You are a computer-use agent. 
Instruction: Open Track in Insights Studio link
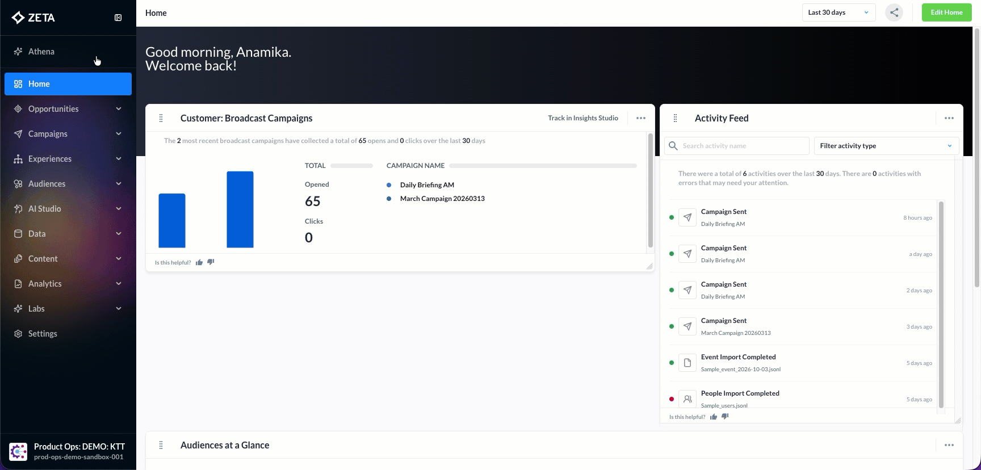tap(582, 118)
